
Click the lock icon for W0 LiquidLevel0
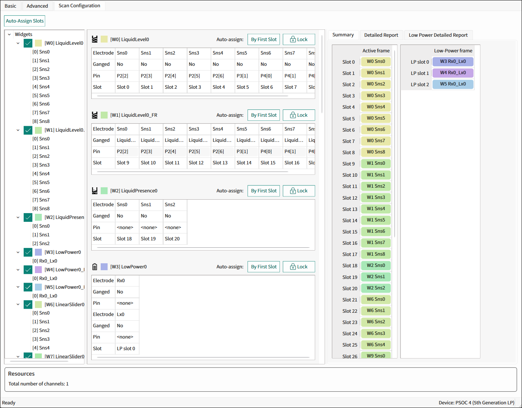pos(293,39)
